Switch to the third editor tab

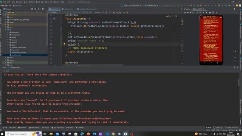coord(87,9)
